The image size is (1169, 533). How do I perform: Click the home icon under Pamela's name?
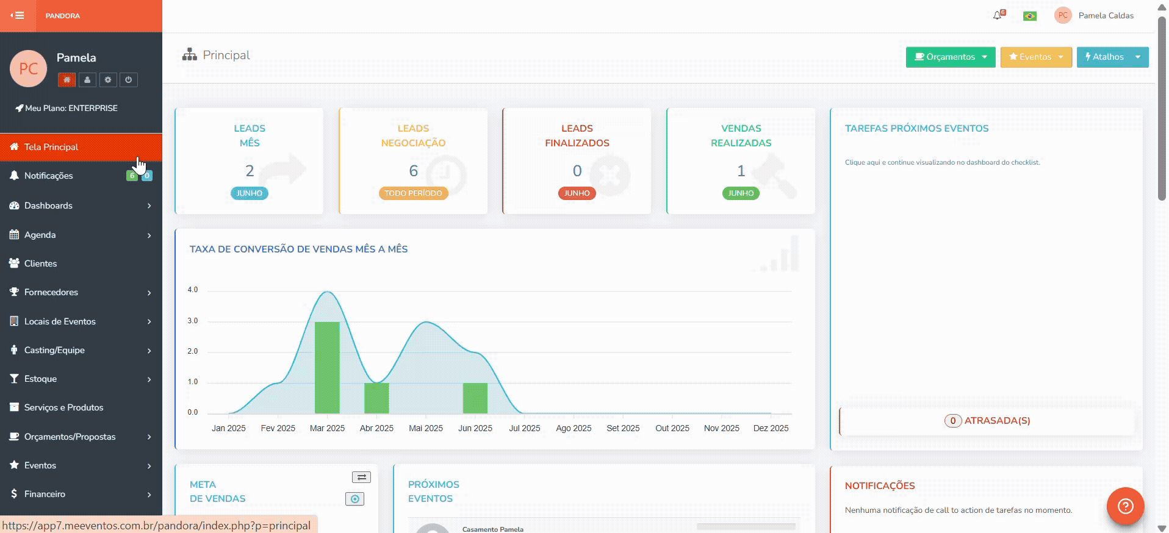(x=67, y=80)
